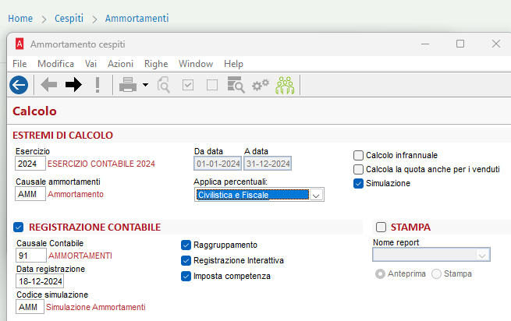This screenshot has width=511, height=321.
Task: Open the File menu
Action: [x=20, y=64]
